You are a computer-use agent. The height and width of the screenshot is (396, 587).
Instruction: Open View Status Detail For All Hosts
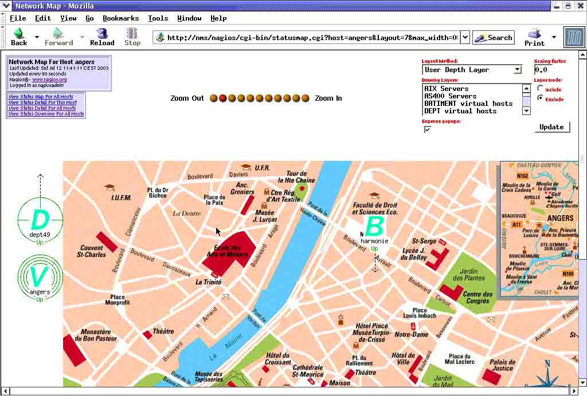(42, 108)
